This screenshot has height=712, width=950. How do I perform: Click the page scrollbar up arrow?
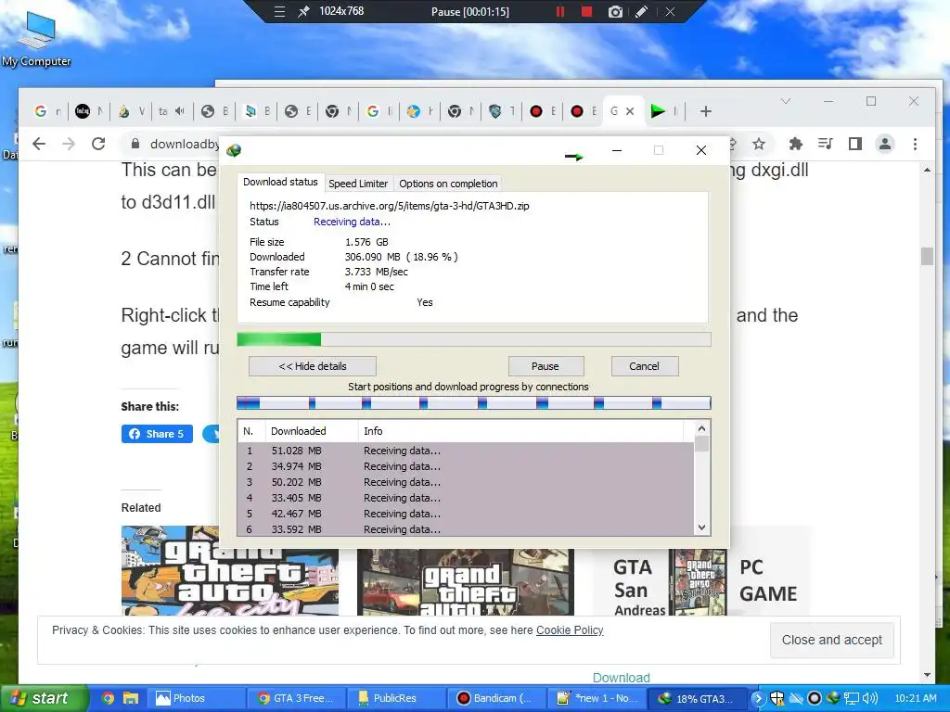tap(927, 171)
